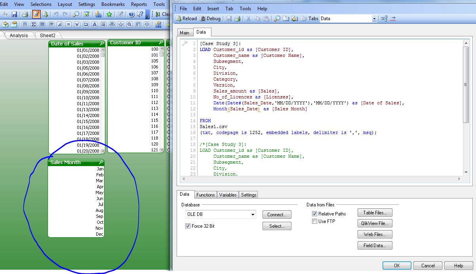The height and width of the screenshot is (274, 476).
Task: Click the Table Files button
Action: click(x=375, y=213)
